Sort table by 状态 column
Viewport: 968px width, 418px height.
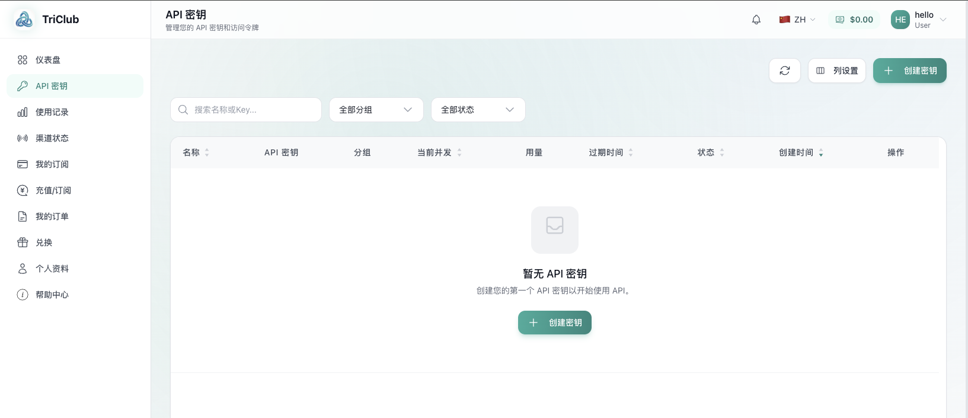722,152
